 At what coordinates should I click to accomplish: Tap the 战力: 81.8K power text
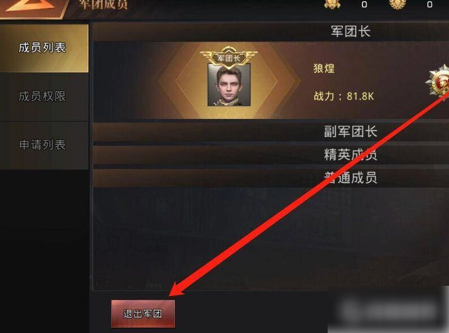(x=344, y=96)
